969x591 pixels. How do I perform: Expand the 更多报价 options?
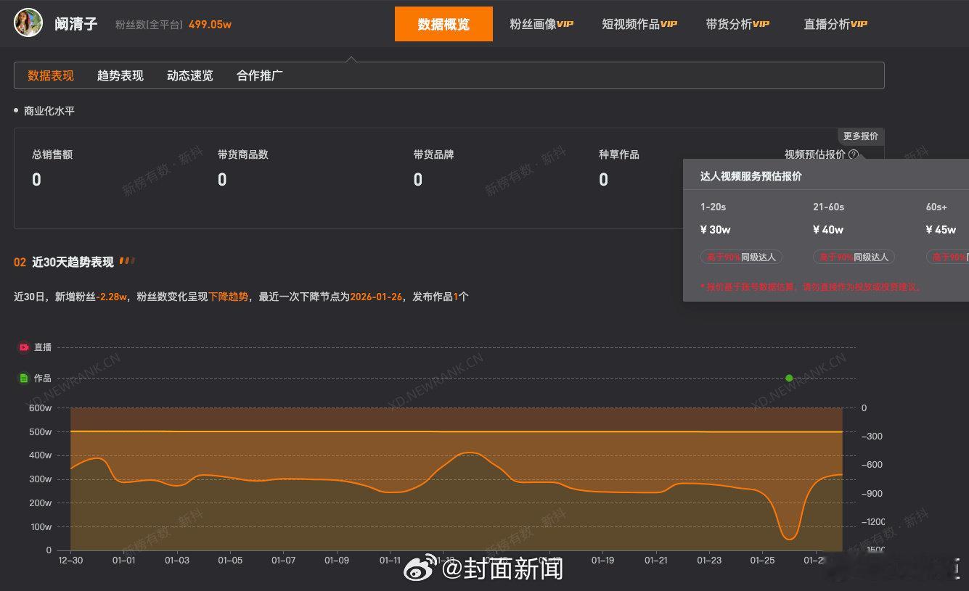[861, 136]
